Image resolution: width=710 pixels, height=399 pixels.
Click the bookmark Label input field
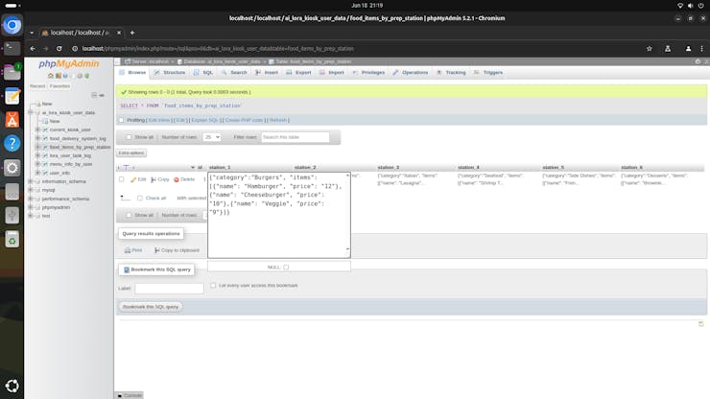pos(169,289)
